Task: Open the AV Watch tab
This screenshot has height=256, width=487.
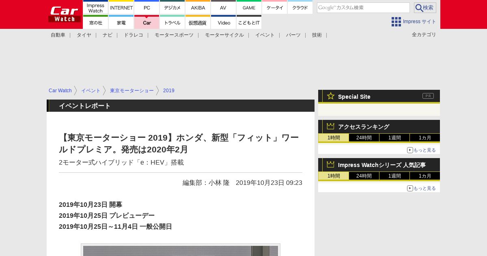Action: click(x=223, y=7)
